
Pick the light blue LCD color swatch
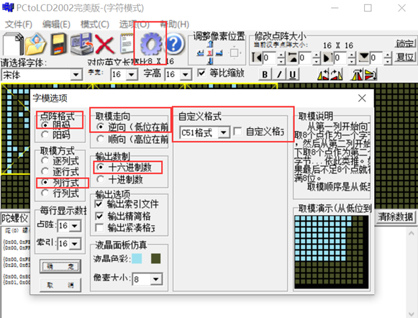pyautogui.click(x=137, y=258)
